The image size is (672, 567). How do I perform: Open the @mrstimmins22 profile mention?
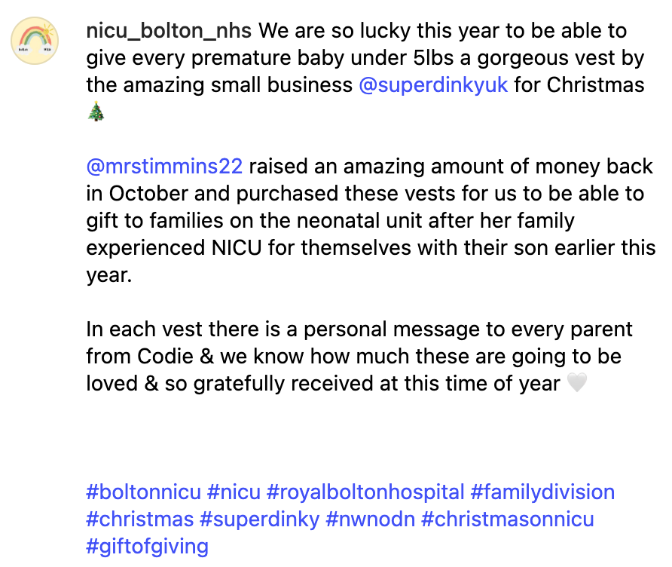164,167
